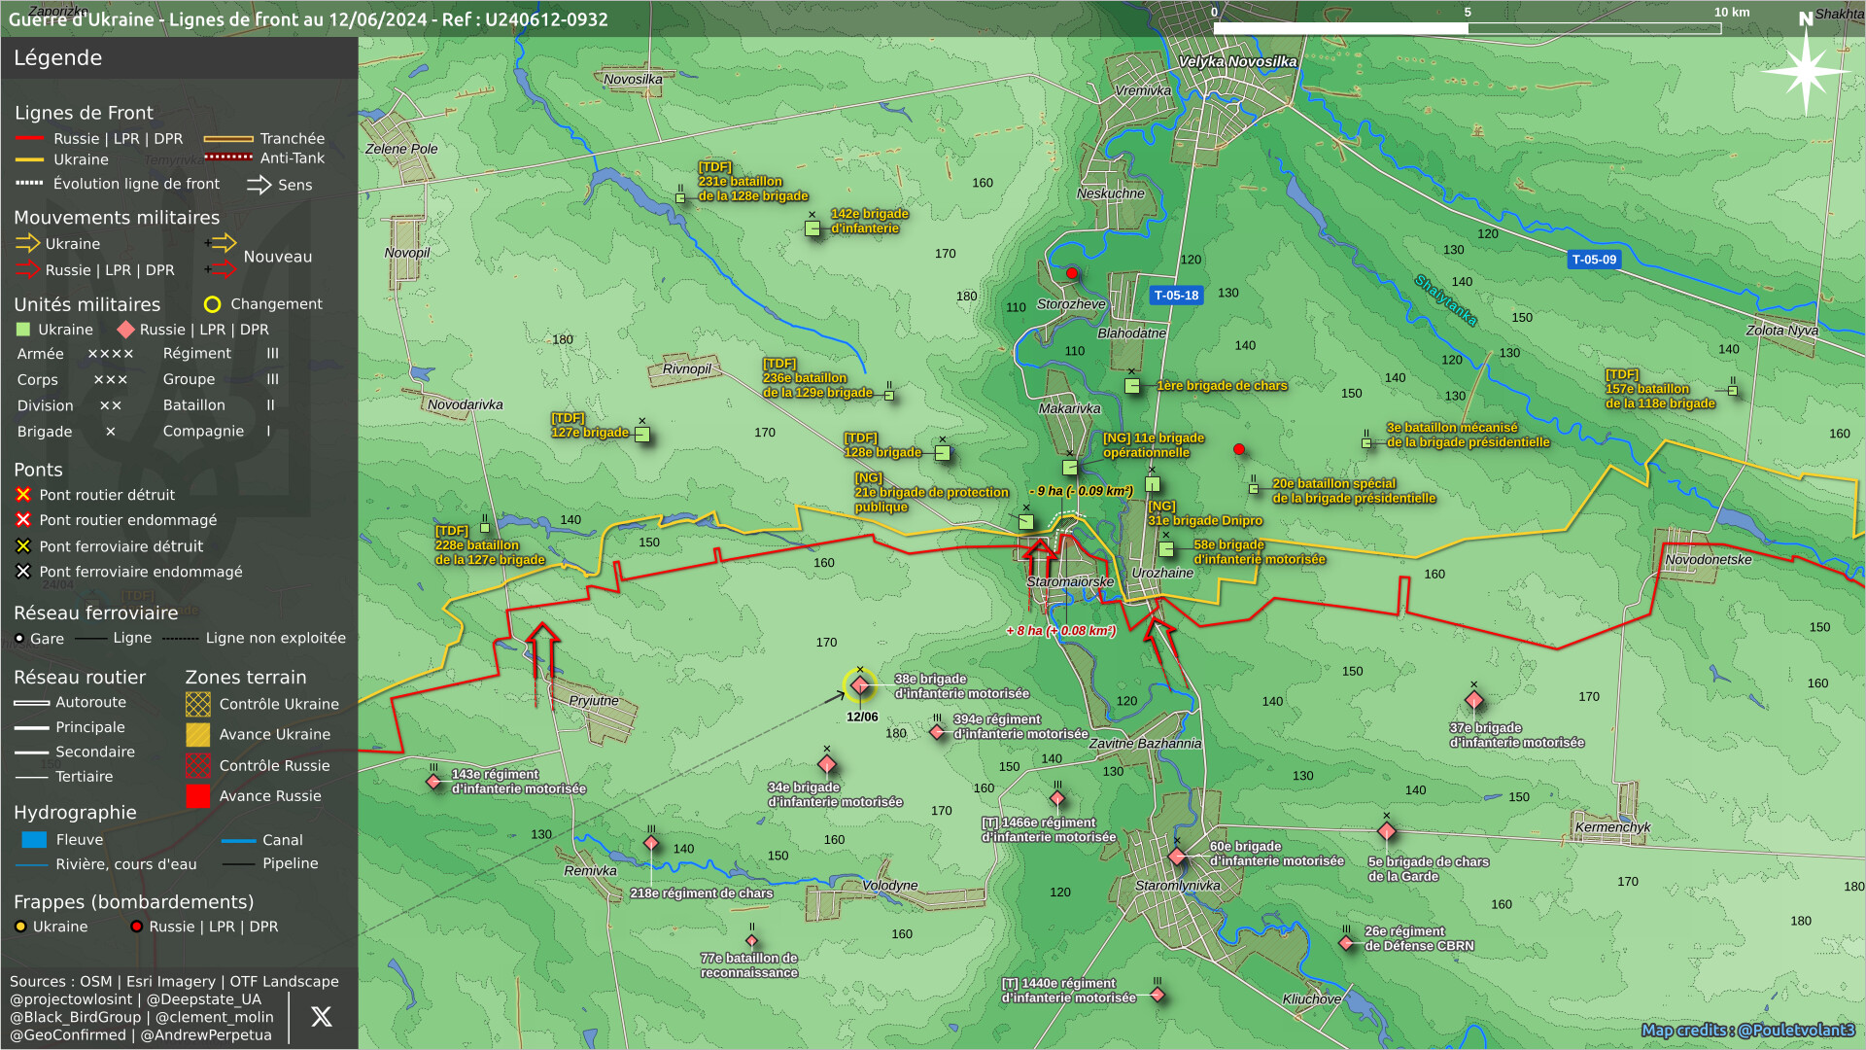Click the blue Fleuve color swatch
The image size is (1866, 1050).
coord(34,840)
